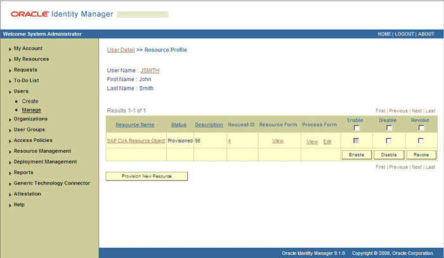The image size is (444, 258).
Task: Click the Revoke button
Action: coord(421,155)
